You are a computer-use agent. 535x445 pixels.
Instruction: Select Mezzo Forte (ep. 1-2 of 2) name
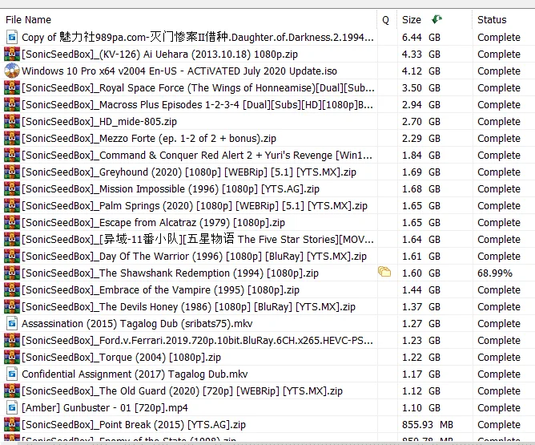(x=149, y=139)
